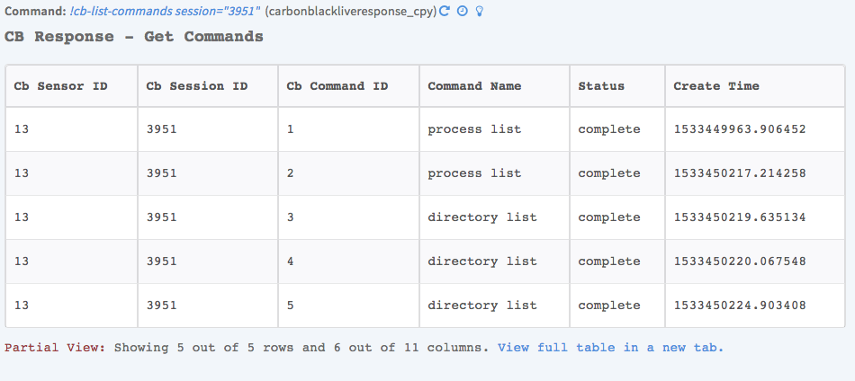Image resolution: width=855 pixels, height=381 pixels.
Task: Click the Create Time column header
Action: pos(716,86)
